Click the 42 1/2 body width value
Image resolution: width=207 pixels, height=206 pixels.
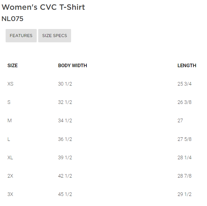coord(65,176)
